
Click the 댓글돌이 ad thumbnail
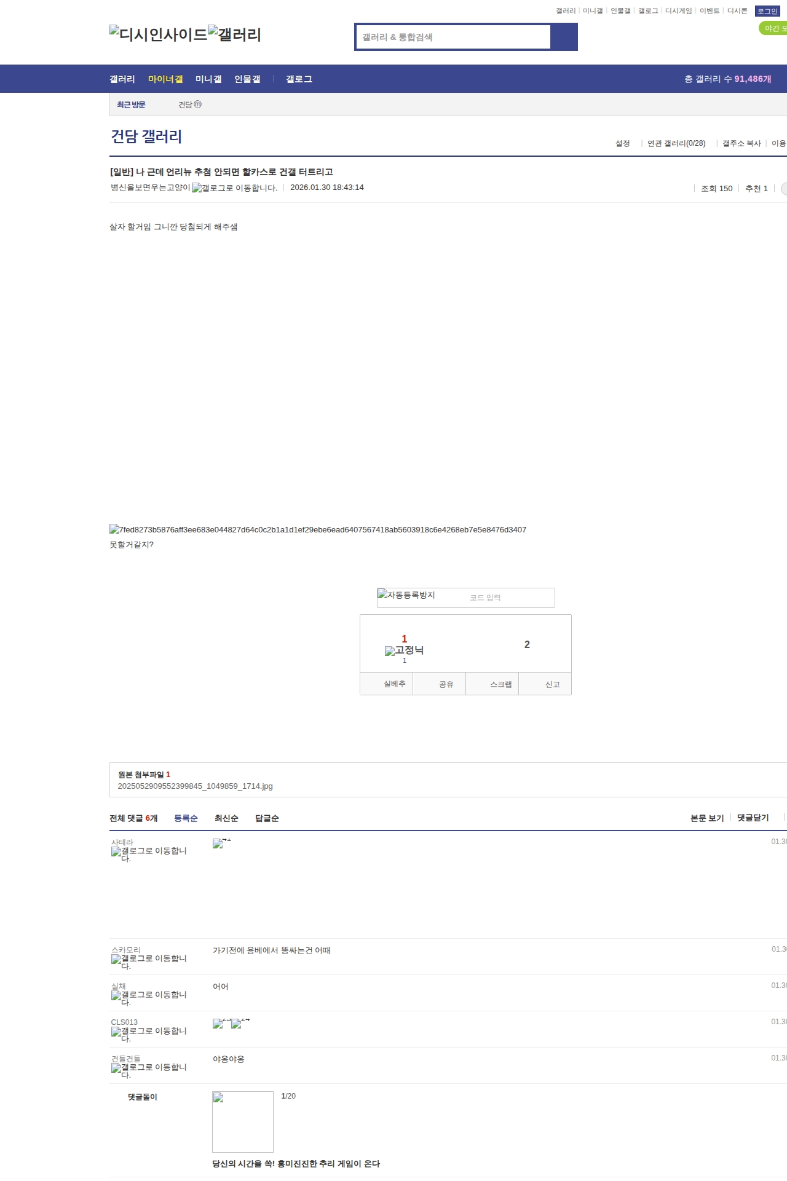click(243, 1122)
